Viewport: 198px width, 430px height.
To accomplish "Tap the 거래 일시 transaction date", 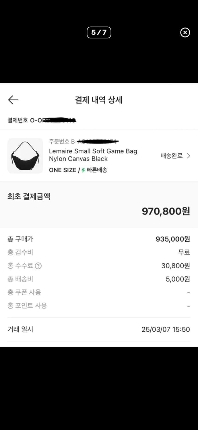I will pyautogui.click(x=19, y=329).
